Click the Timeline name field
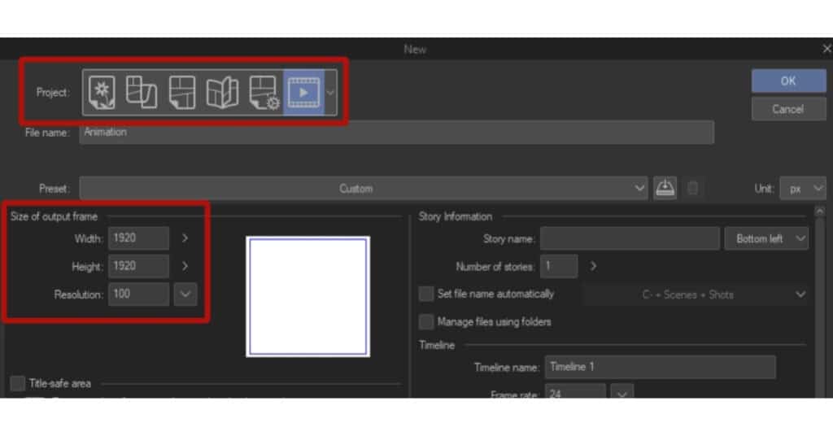Image resolution: width=833 pixels, height=436 pixels. [x=661, y=368]
